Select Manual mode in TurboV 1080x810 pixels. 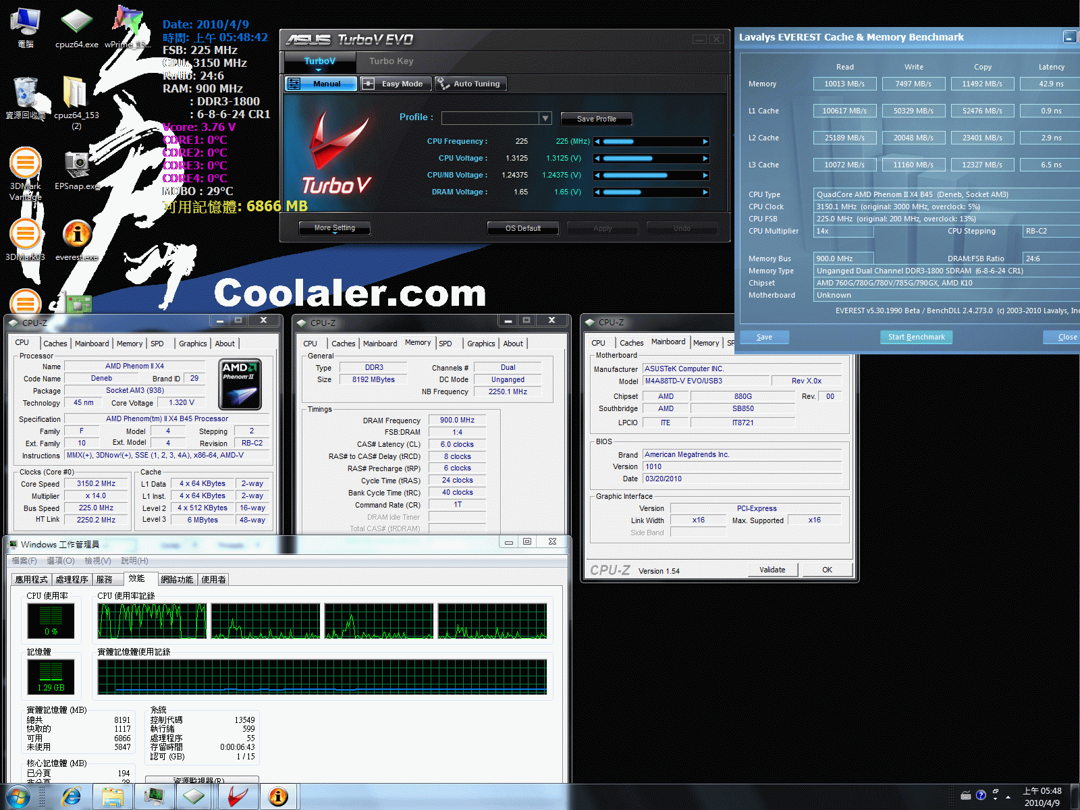tap(321, 84)
